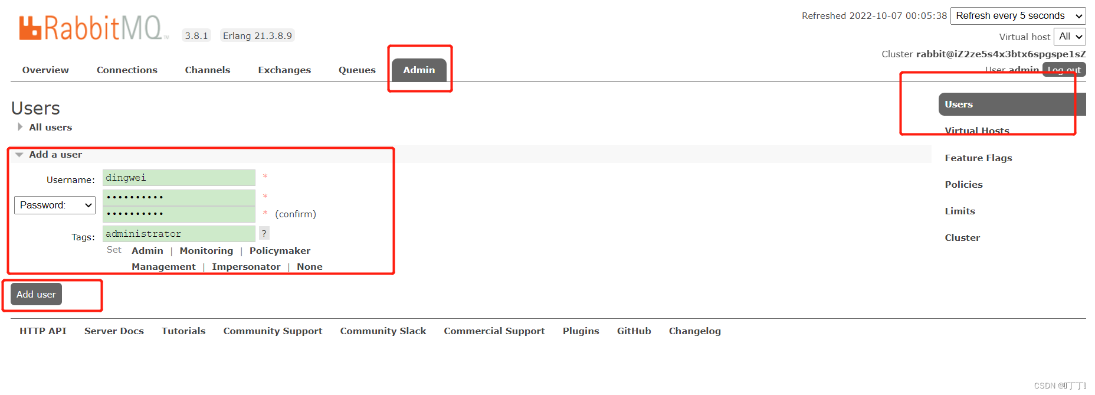This screenshot has height=395, width=1095.
Task: Open the Tutorials footer link
Action: pyautogui.click(x=183, y=331)
